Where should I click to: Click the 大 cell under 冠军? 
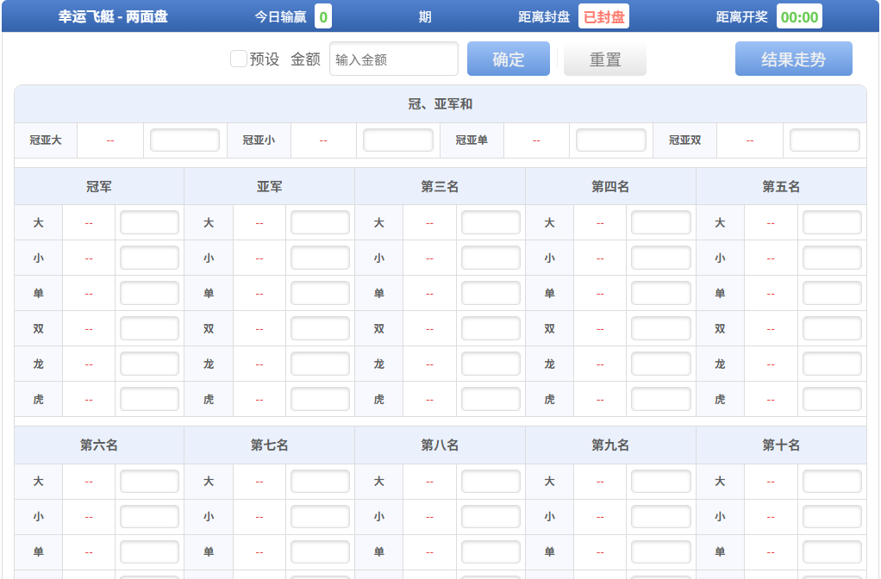[38, 221]
